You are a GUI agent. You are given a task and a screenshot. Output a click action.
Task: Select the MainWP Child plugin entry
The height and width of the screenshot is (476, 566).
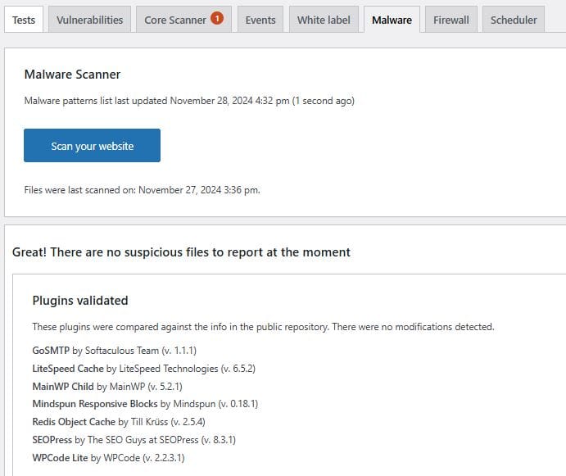pyautogui.click(x=107, y=387)
